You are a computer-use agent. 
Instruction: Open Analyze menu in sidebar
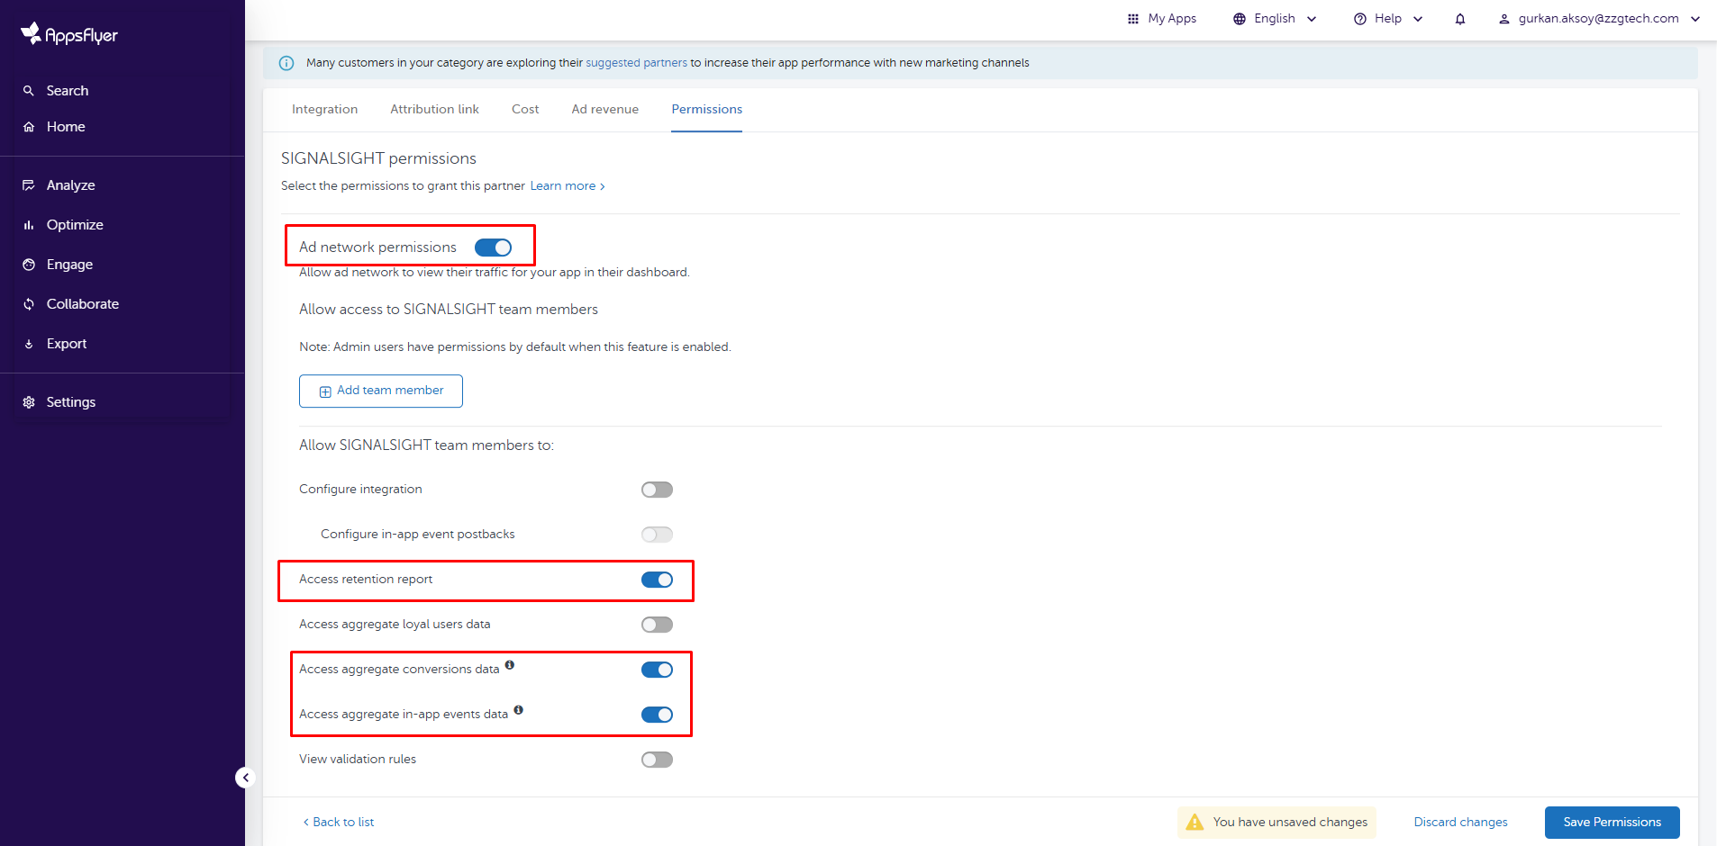(71, 185)
